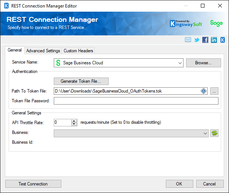Switch to the General tab

15,50
